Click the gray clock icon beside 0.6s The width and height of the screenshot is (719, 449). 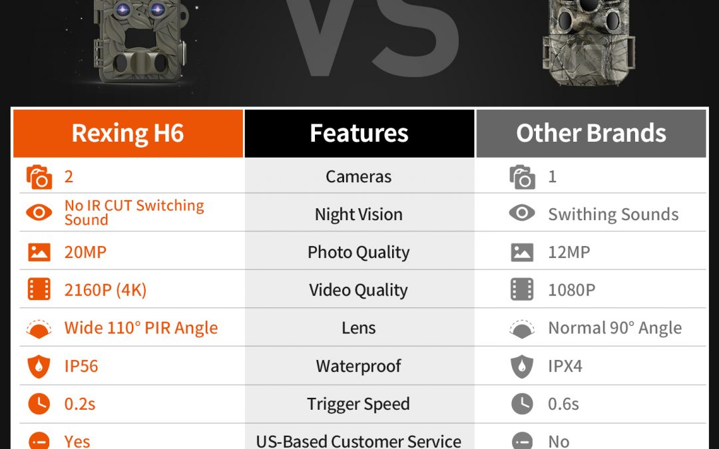pyautogui.click(x=522, y=404)
